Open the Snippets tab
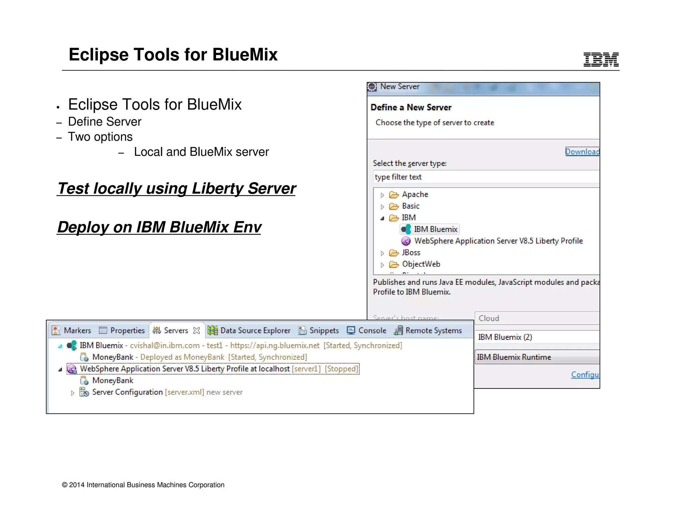683x527 pixels. (x=319, y=330)
